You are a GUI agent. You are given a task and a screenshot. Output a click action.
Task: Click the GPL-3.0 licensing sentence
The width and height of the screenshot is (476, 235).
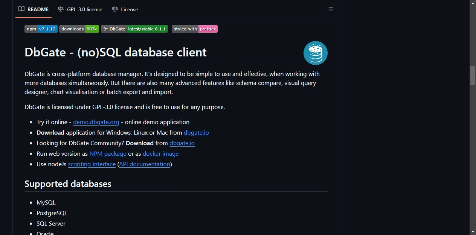pyautogui.click(x=125, y=107)
